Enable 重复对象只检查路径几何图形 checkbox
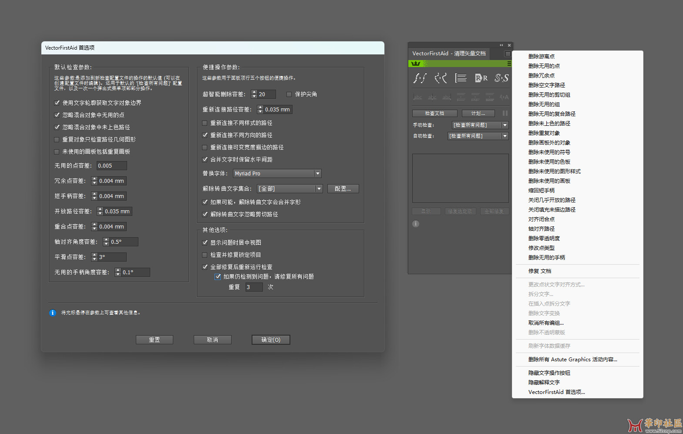 tap(57, 139)
